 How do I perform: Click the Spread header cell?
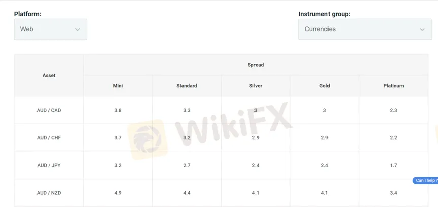click(255, 65)
